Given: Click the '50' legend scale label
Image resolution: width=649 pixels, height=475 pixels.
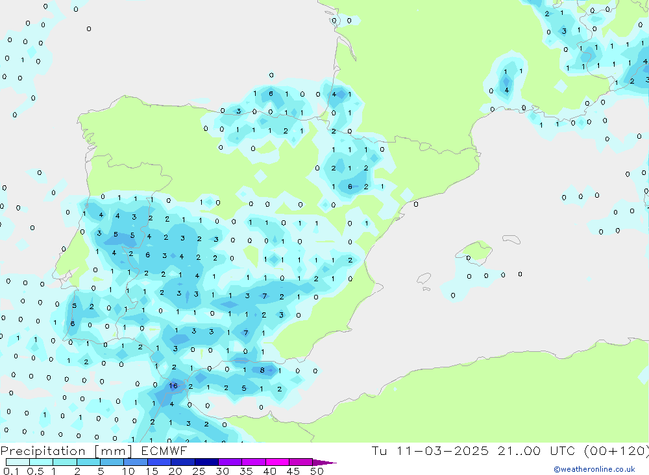Looking at the screenshot, I should [x=317, y=471].
